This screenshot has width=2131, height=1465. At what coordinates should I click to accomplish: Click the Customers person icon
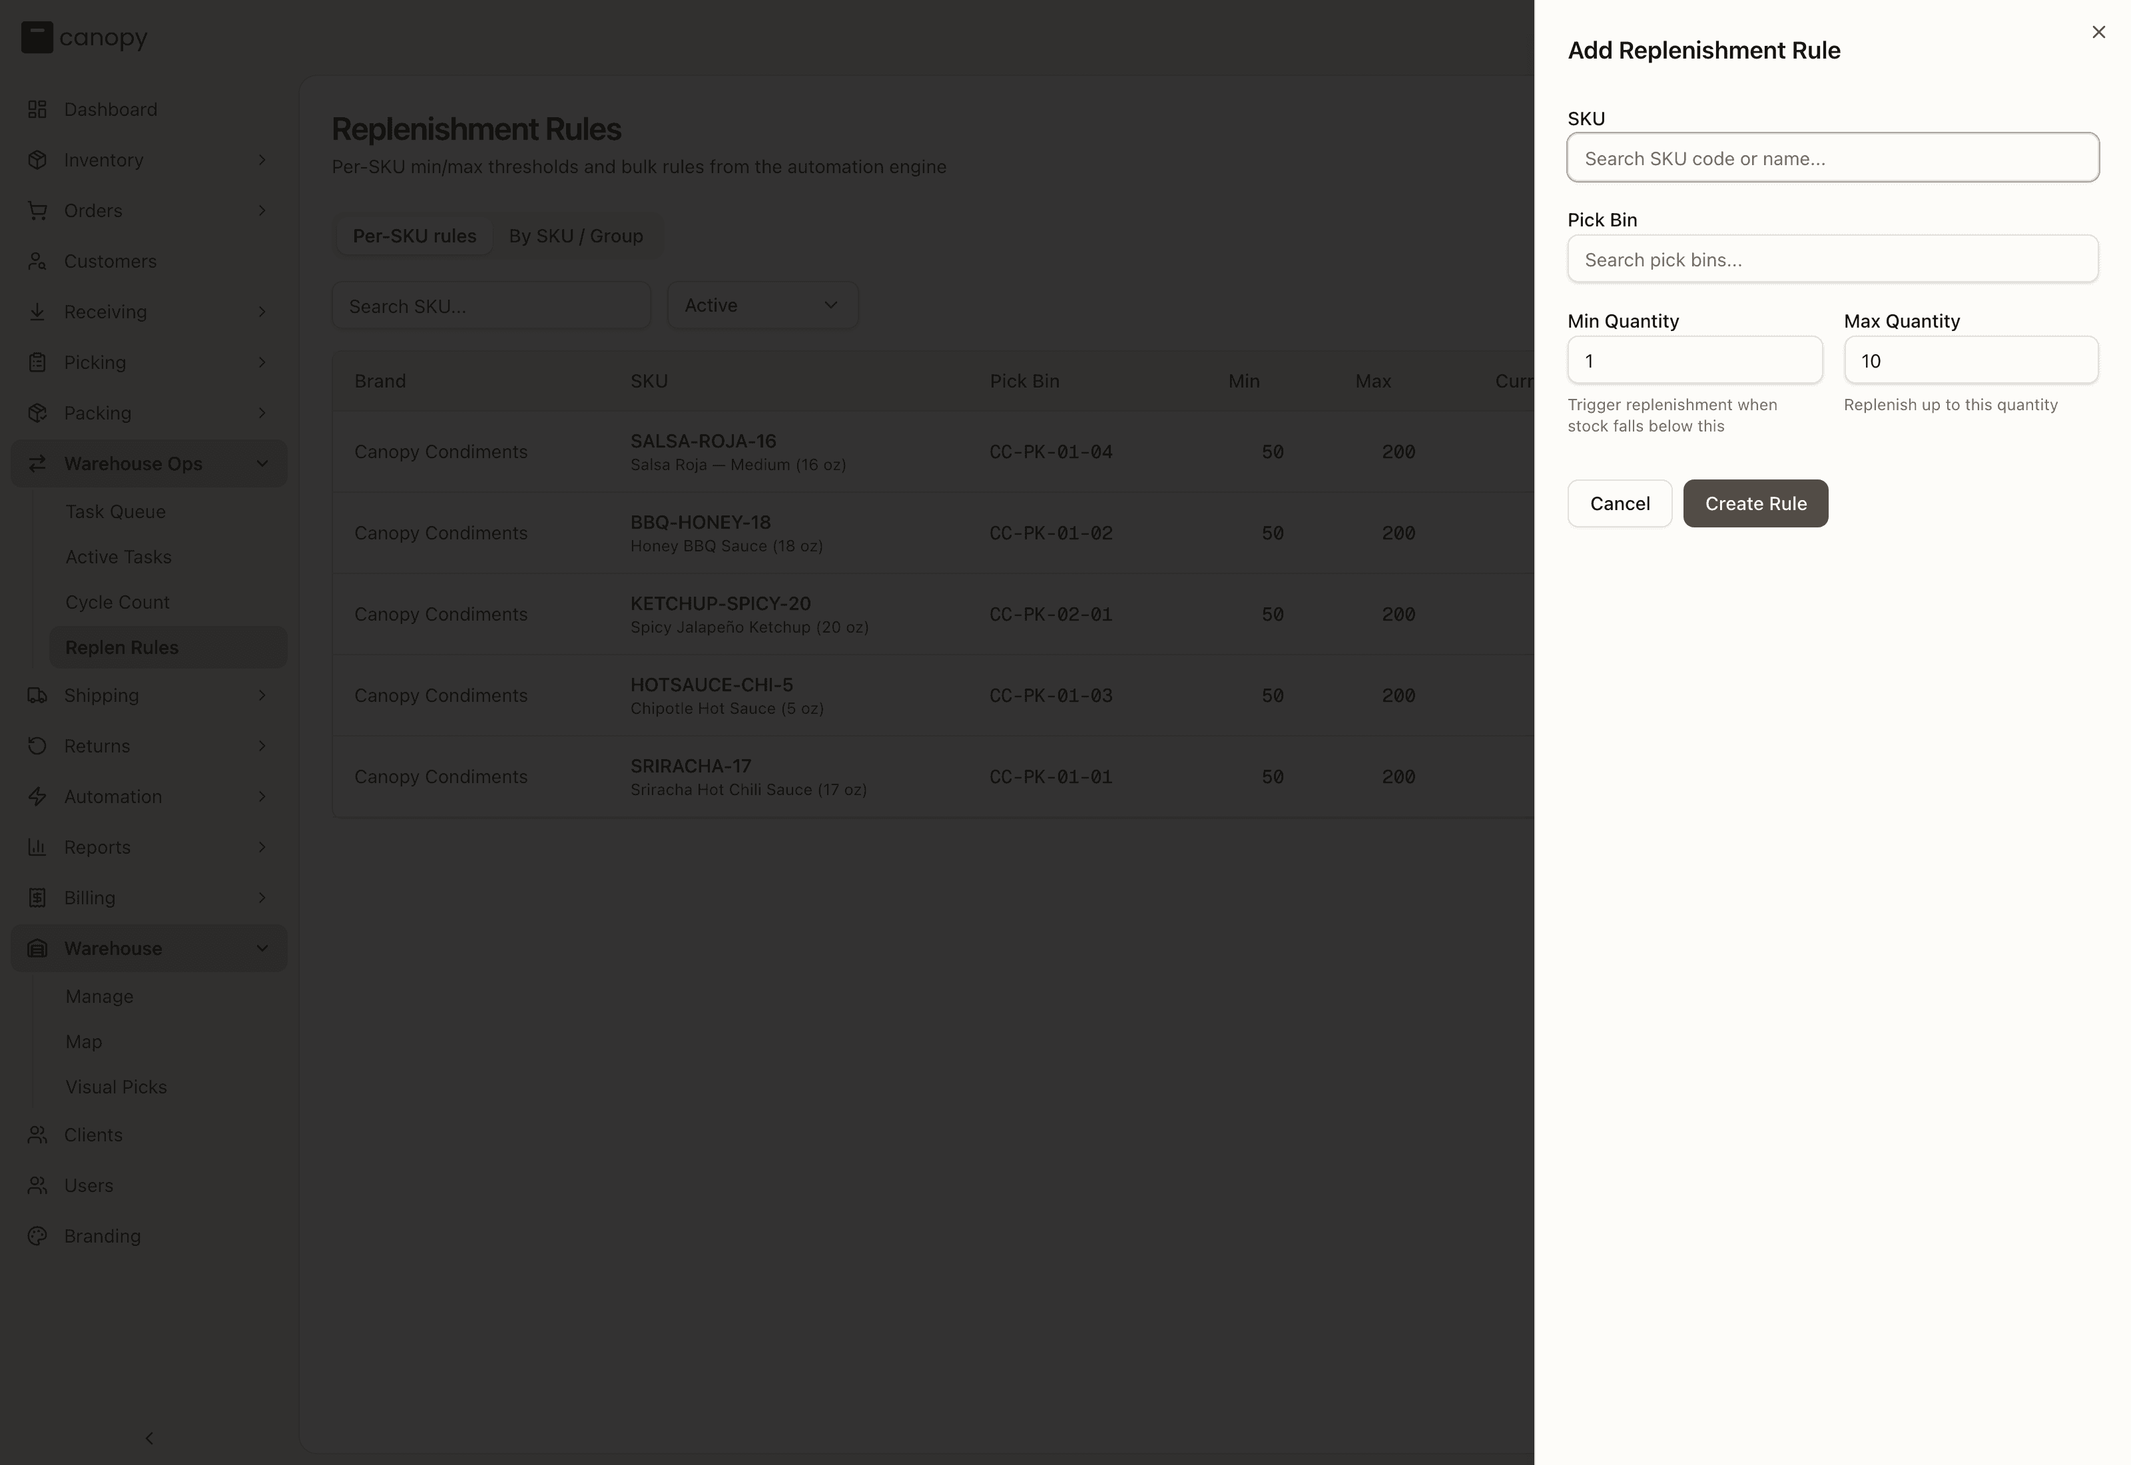tap(37, 260)
